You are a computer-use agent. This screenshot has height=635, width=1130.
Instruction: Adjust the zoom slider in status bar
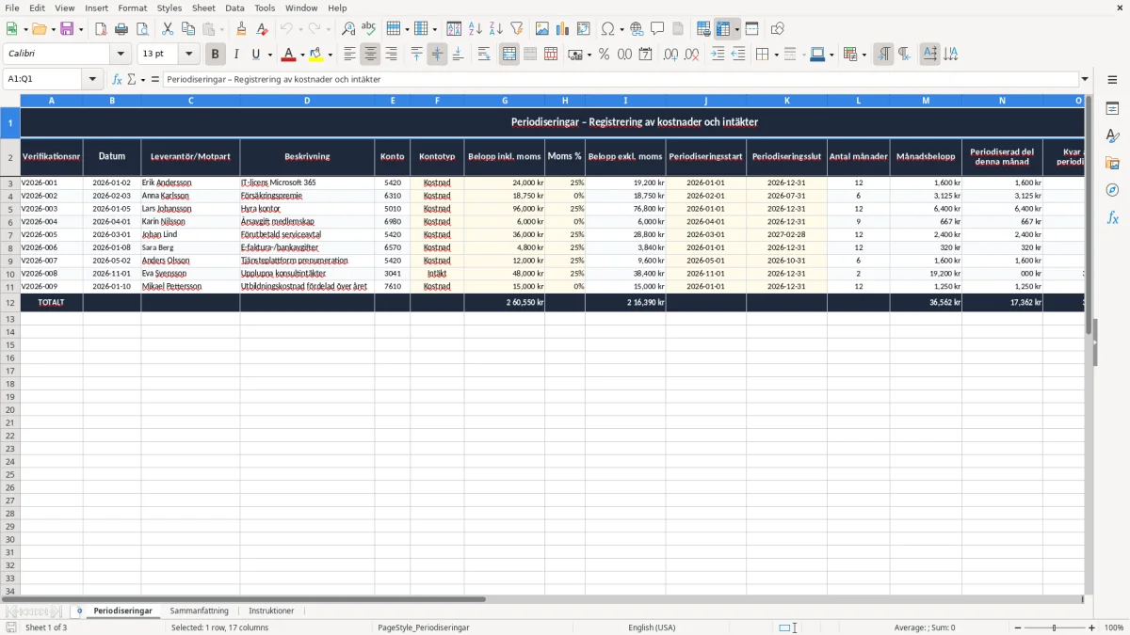[1055, 627]
